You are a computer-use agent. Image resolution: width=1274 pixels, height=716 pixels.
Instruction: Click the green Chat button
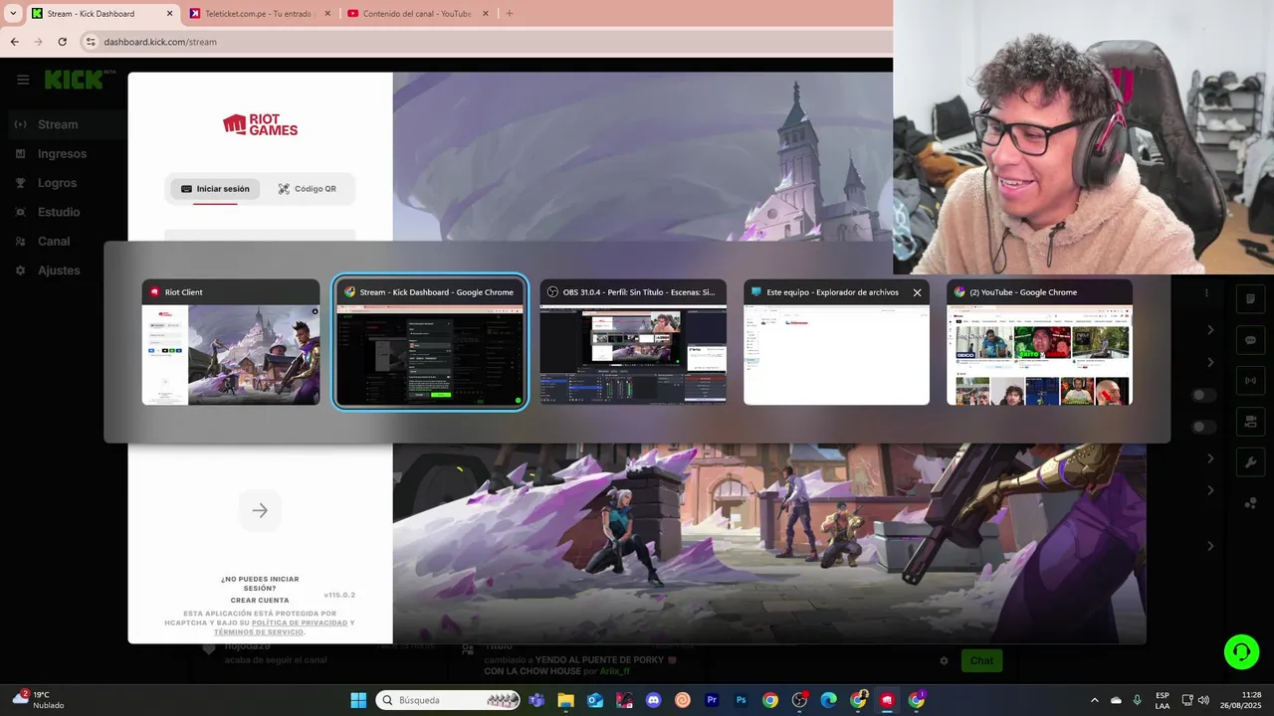[x=981, y=660]
